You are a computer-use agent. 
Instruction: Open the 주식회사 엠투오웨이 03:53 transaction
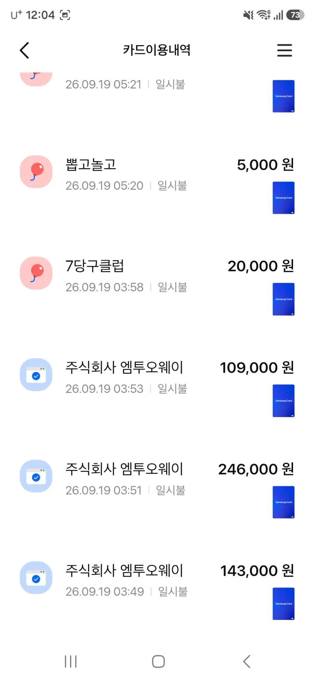157,387
